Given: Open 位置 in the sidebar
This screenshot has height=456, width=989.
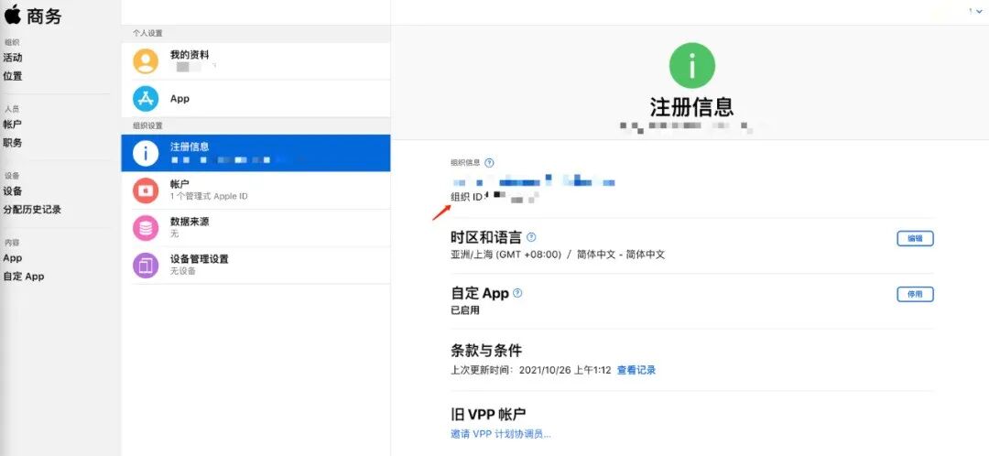Looking at the screenshot, I should tap(13, 76).
